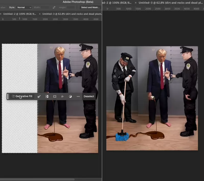Click the Fill Selection paint bucket icon
The image size is (204, 181).
click(x=62, y=97)
